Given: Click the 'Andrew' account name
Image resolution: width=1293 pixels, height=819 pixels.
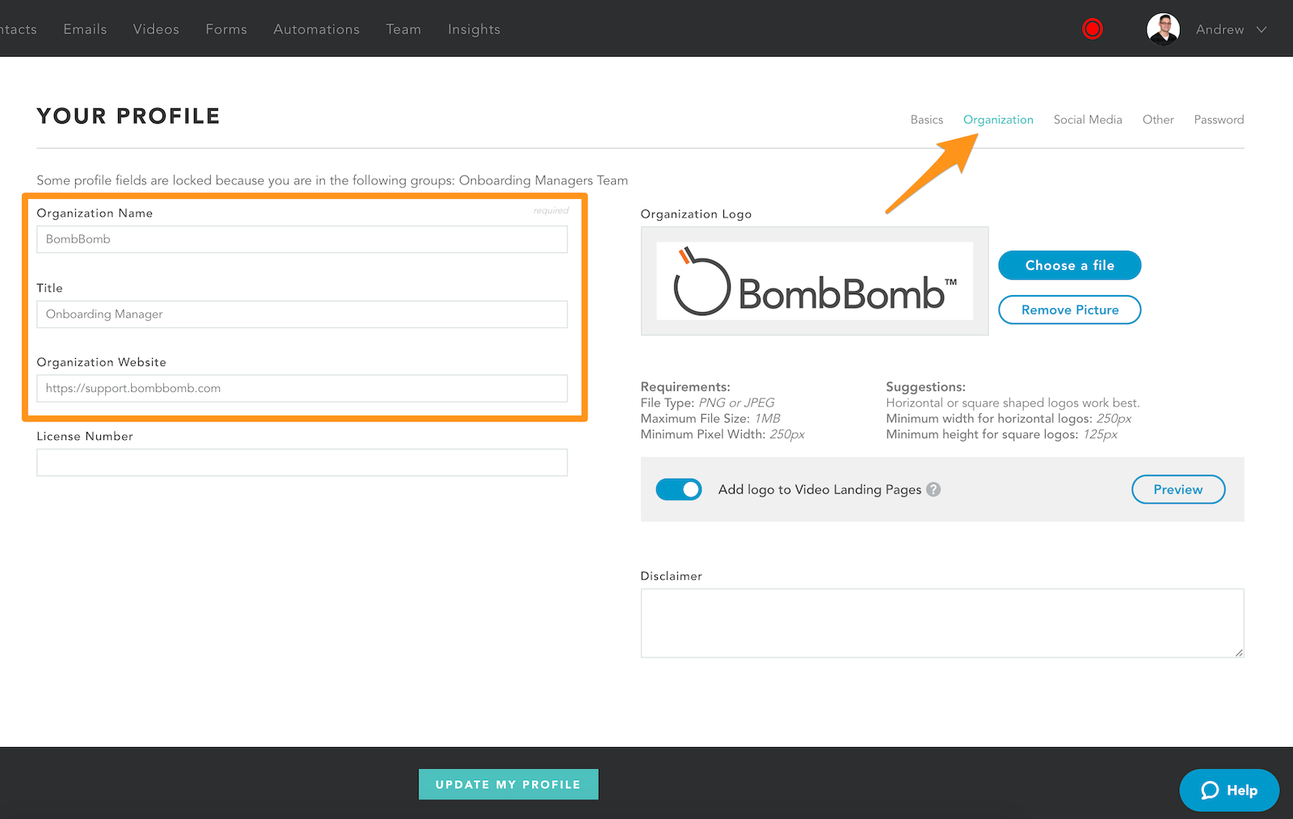Looking at the screenshot, I should pyautogui.click(x=1219, y=29).
